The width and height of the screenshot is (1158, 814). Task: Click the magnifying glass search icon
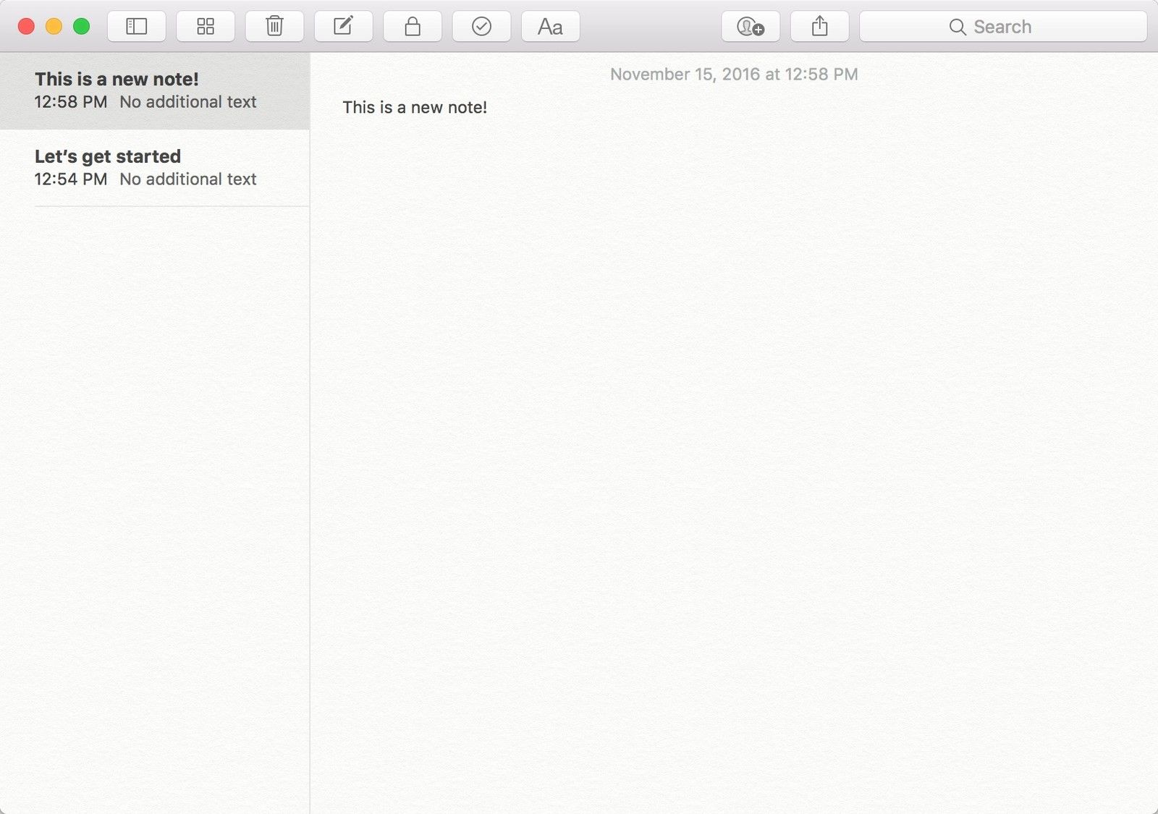point(957,27)
